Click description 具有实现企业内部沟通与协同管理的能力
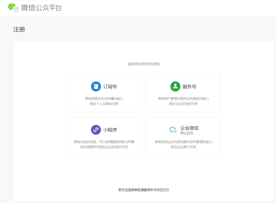 pyautogui.click(x=183, y=142)
